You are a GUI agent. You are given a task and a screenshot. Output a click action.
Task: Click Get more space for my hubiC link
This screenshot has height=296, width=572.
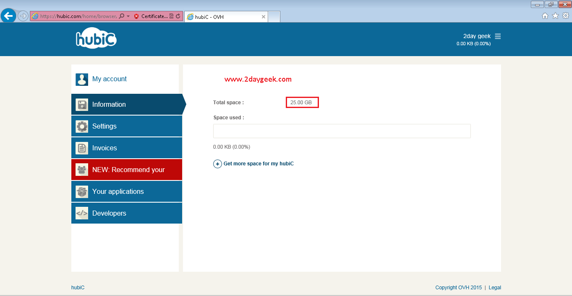[259, 164]
